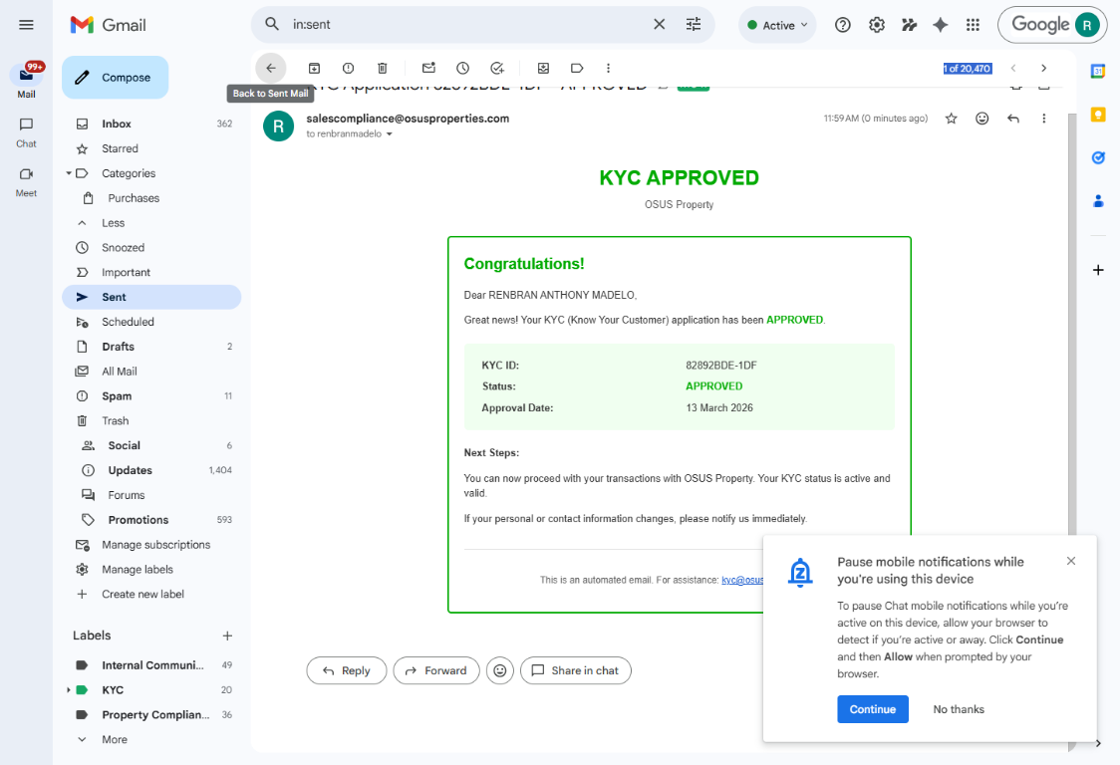
Task: Click Share in chat button
Action: [576, 670]
